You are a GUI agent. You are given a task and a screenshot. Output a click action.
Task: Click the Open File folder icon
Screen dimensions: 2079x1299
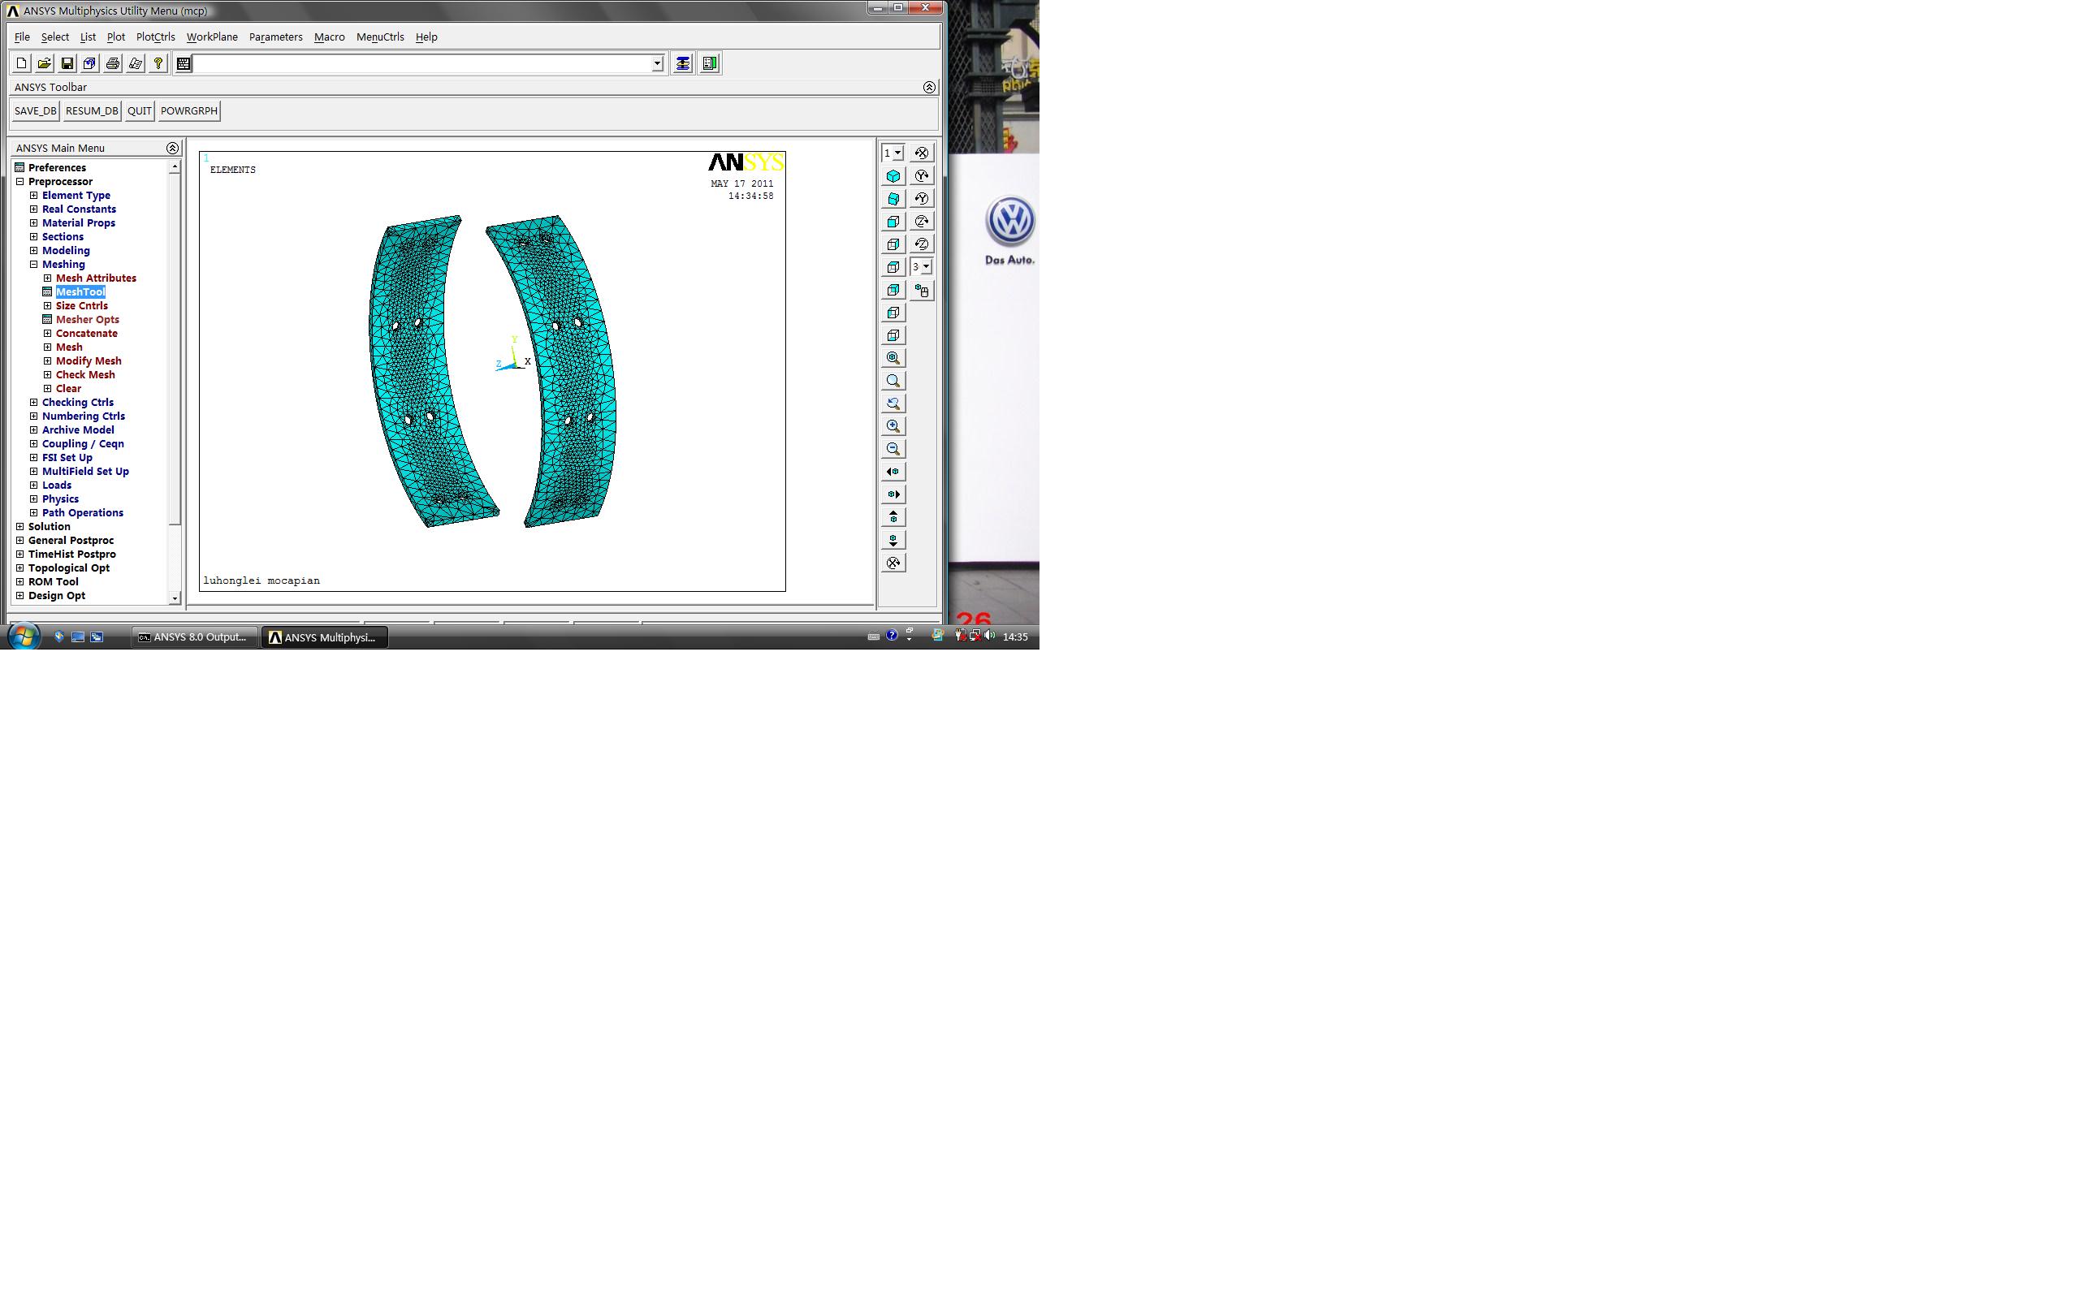click(44, 63)
